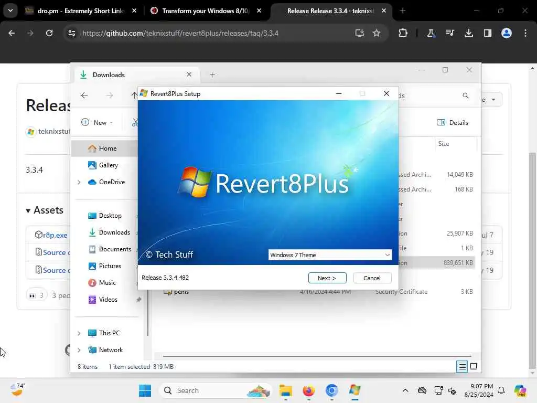Download r8p.exe asset on GitHub

coord(55,235)
